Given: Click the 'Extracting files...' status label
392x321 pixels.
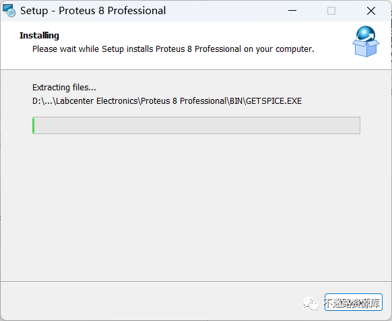Looking at the screenshot, I should click(64, 88).
